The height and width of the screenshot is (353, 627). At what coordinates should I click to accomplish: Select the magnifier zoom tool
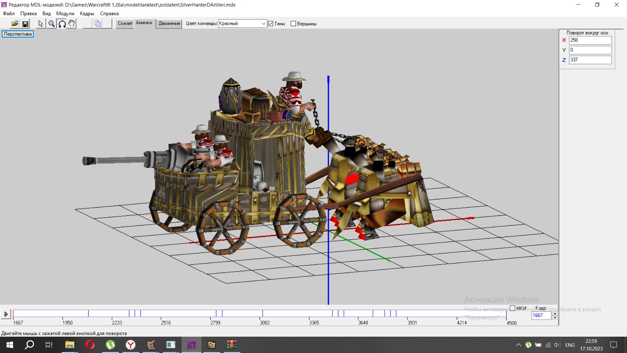(x=51, y=24)
